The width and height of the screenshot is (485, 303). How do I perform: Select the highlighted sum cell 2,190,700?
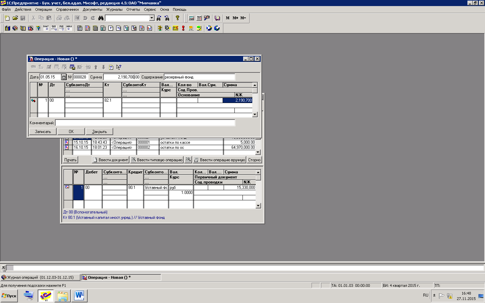coord(237,100)
